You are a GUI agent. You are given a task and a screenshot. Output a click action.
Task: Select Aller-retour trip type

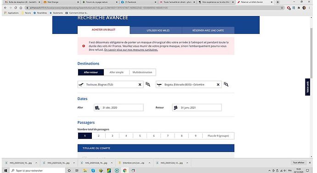coord(91,72)
